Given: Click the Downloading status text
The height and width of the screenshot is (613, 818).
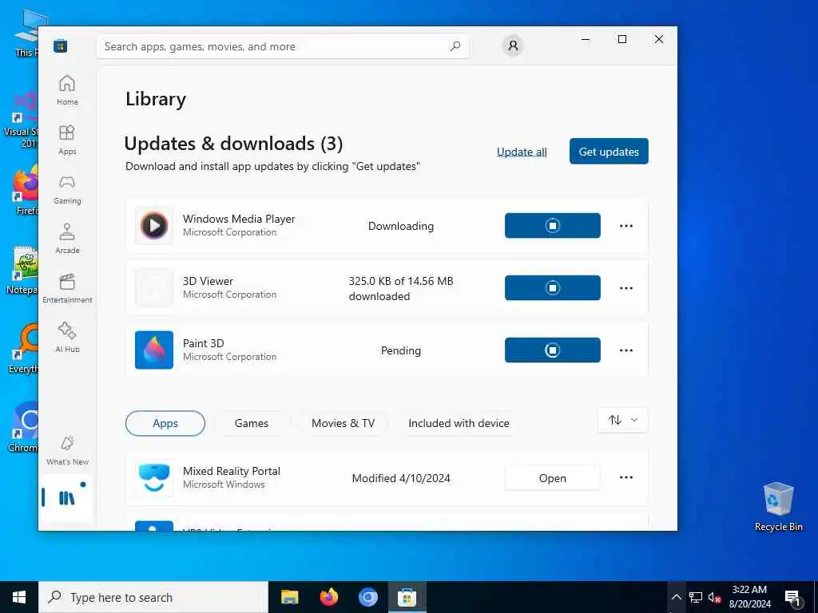Looking at the screenshot, I should point(401,226).
